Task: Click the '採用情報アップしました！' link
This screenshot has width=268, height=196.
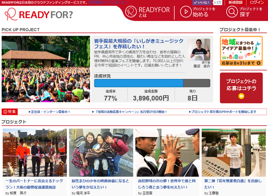Action: tap(108, 2)
